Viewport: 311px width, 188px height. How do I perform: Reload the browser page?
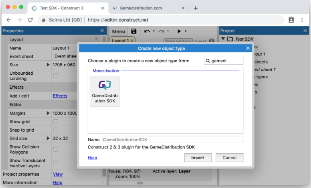(x=30, y=20)
